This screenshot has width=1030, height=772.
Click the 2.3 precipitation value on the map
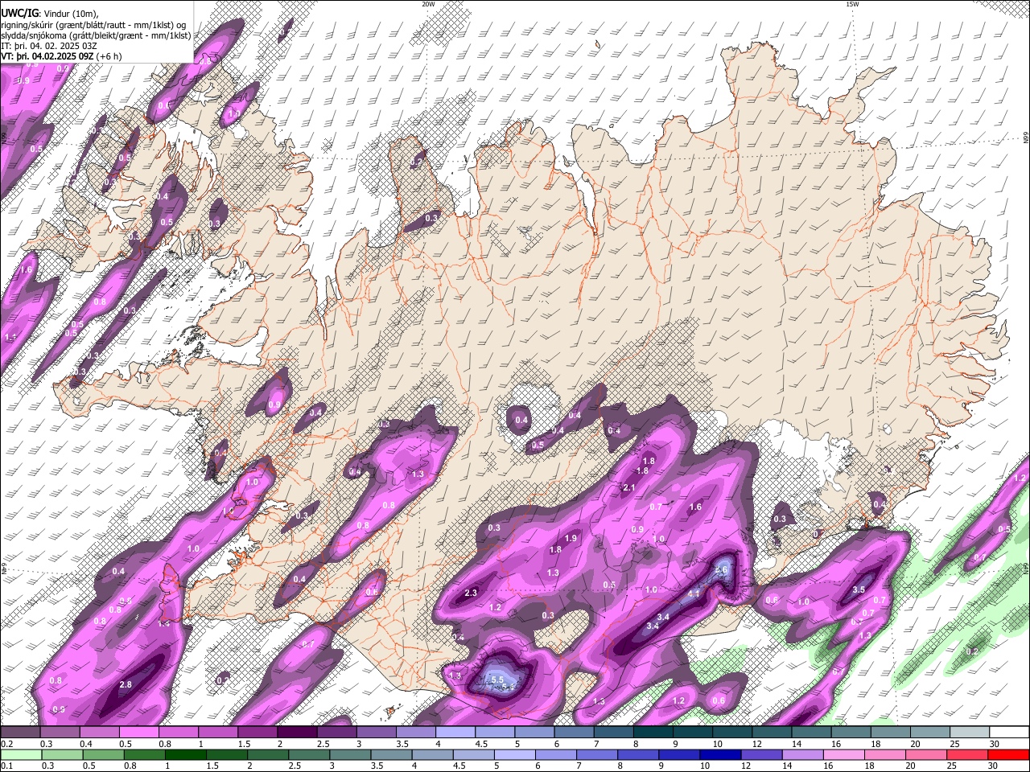(472, 593)
